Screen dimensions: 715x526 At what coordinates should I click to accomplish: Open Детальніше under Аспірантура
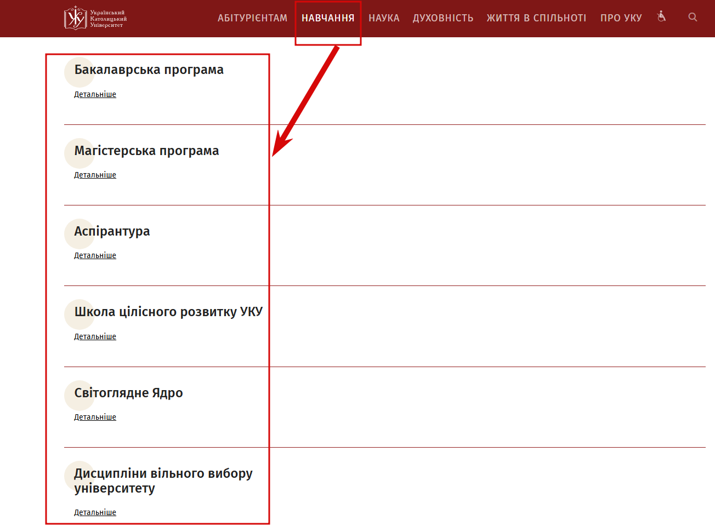pyautogui.click(x=95, y=255)
